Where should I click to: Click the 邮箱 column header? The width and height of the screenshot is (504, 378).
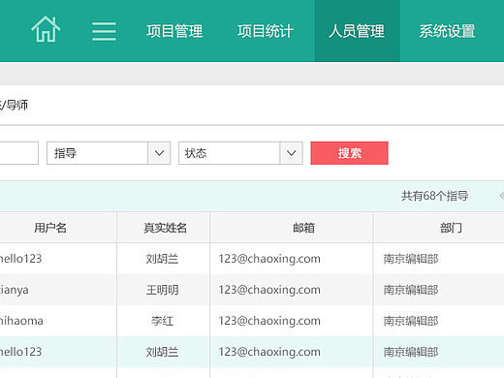pos(303,228)
